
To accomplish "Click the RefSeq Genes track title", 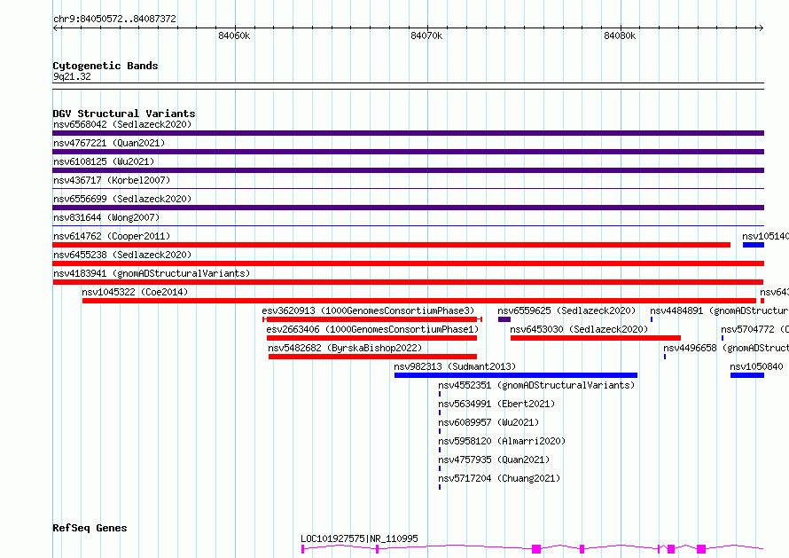I will tap(90, 529).
